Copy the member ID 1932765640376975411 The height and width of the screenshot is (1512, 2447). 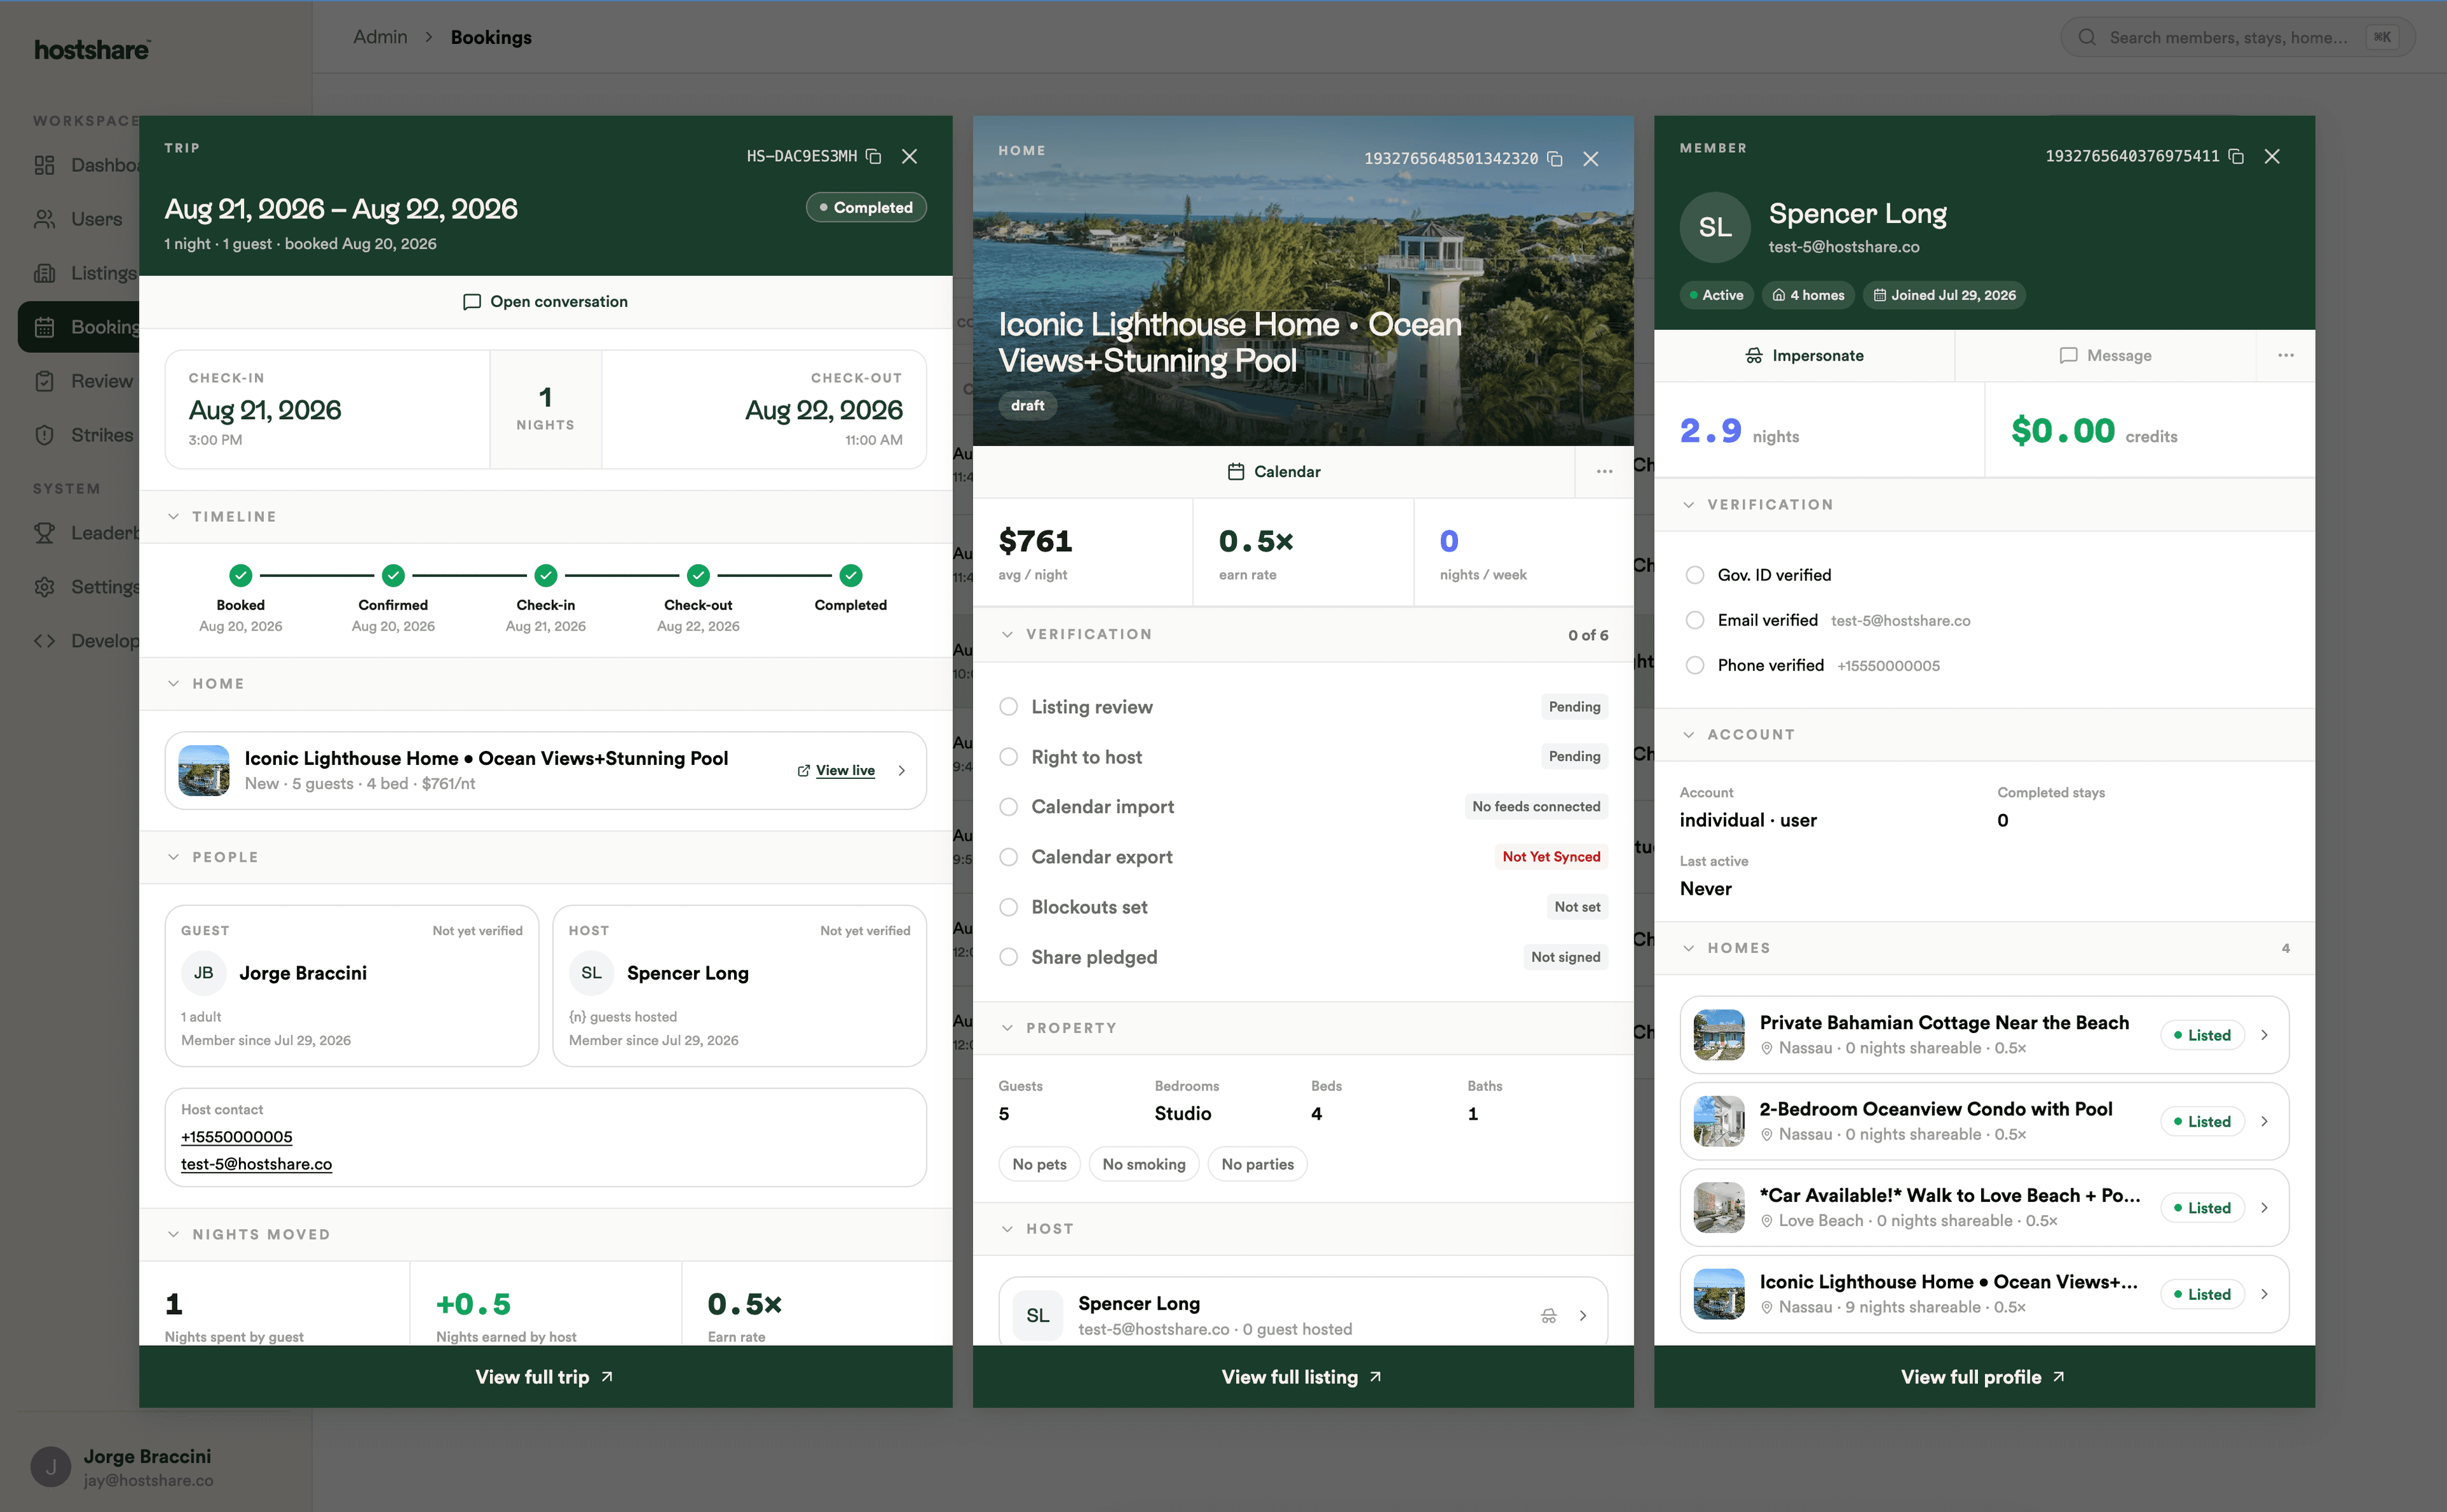point(2236,156)
